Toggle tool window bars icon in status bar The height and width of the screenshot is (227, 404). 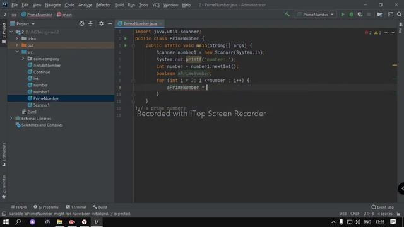(4, 214)
